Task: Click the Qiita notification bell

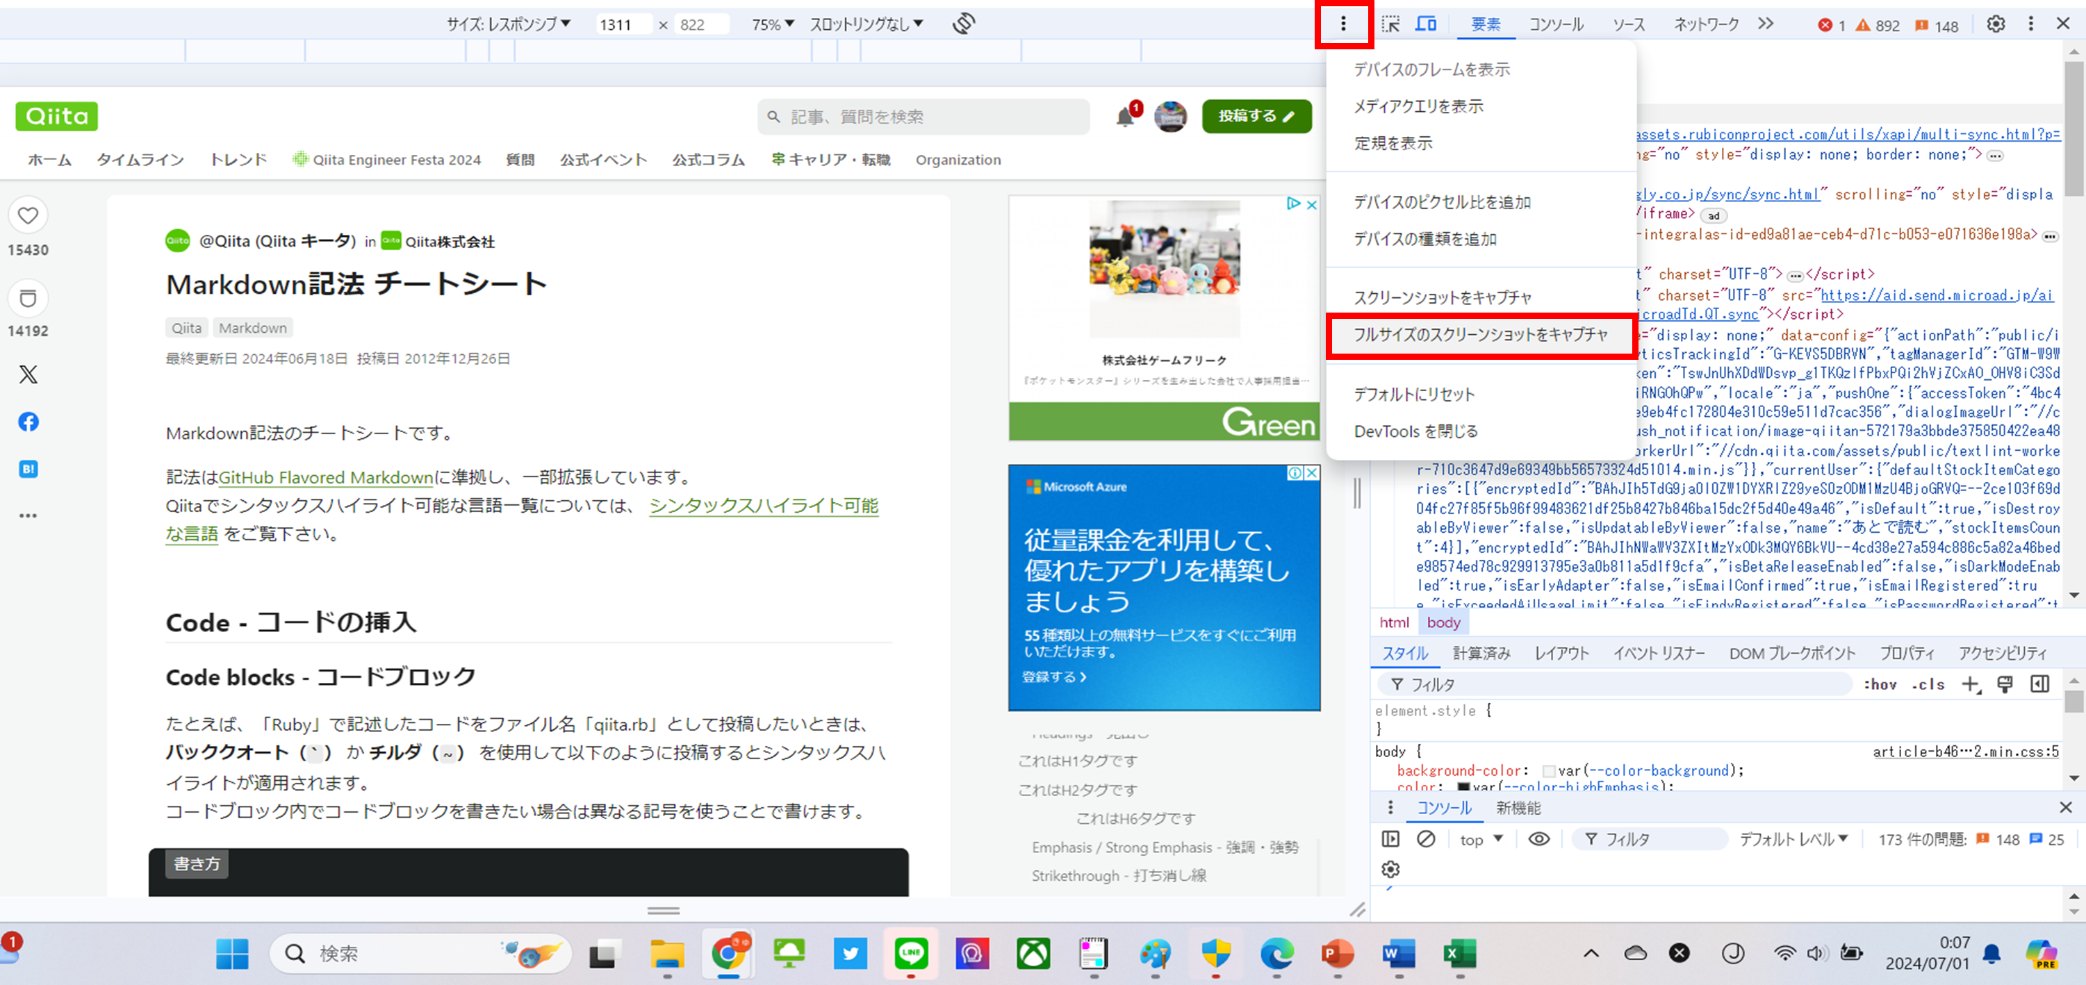Action: click(1125, 117)
